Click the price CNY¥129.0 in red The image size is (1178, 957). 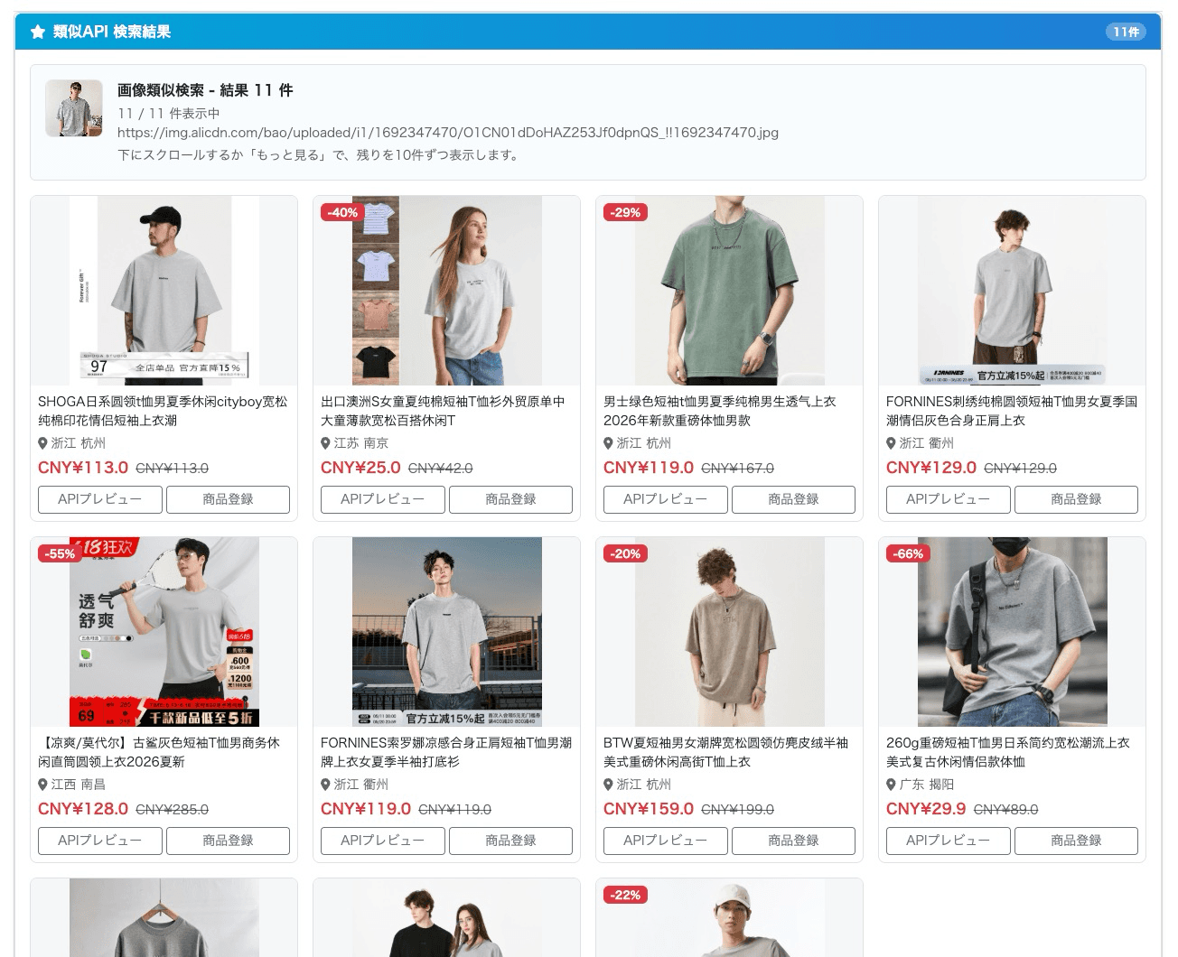(x=931, y=468)
